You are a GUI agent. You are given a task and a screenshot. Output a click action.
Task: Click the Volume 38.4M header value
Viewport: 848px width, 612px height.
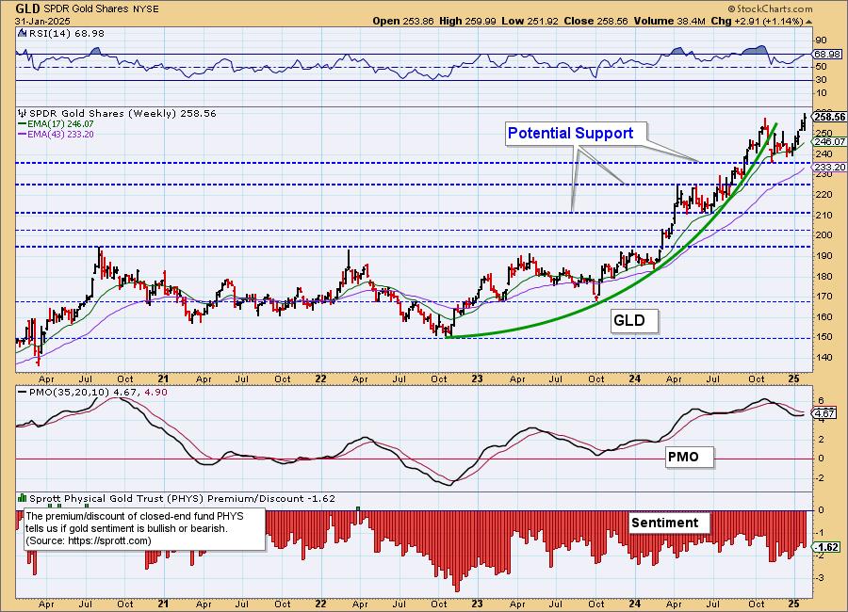[x=670, y=21]
